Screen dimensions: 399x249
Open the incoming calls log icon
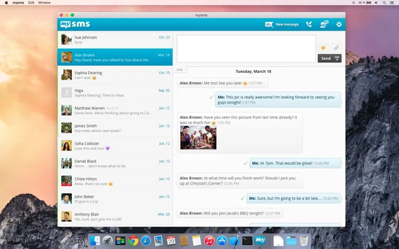point(309,24)
